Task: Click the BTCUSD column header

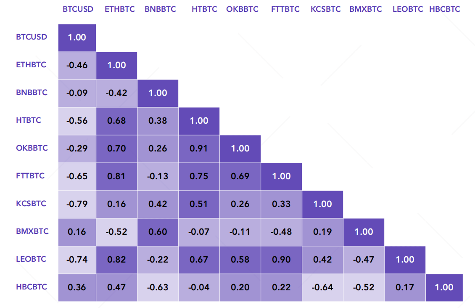Action: (78, 9)
